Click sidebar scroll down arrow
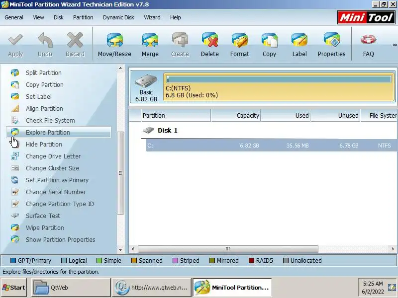The image size is (398, 298). click(x=120, y=250)
